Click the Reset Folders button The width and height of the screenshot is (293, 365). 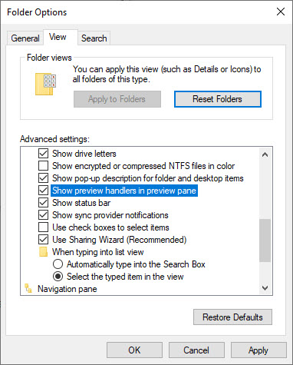coord(218,99)
